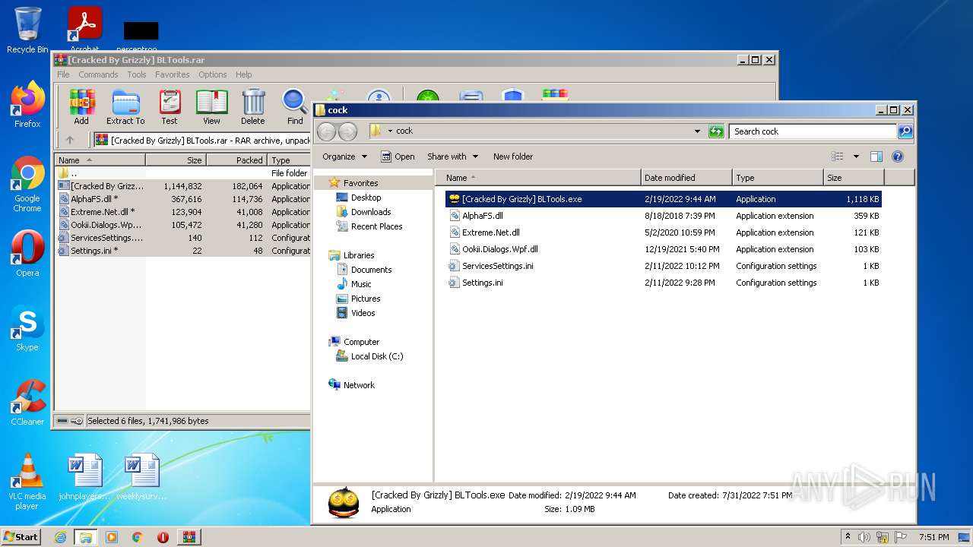The image size is (973, 547).
Task: Sort Explorer by Date modified column
Action: 686,178
